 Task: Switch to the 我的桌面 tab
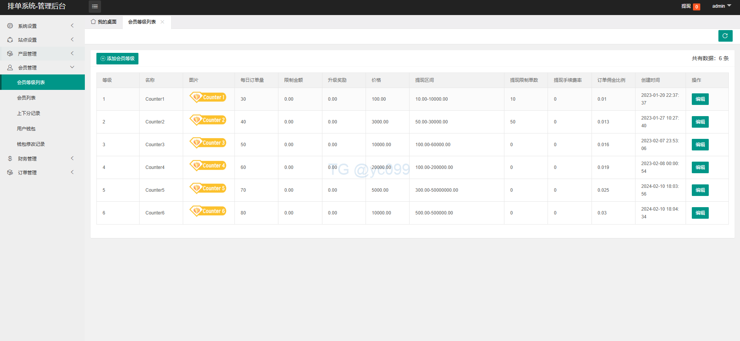coord(104,22)
